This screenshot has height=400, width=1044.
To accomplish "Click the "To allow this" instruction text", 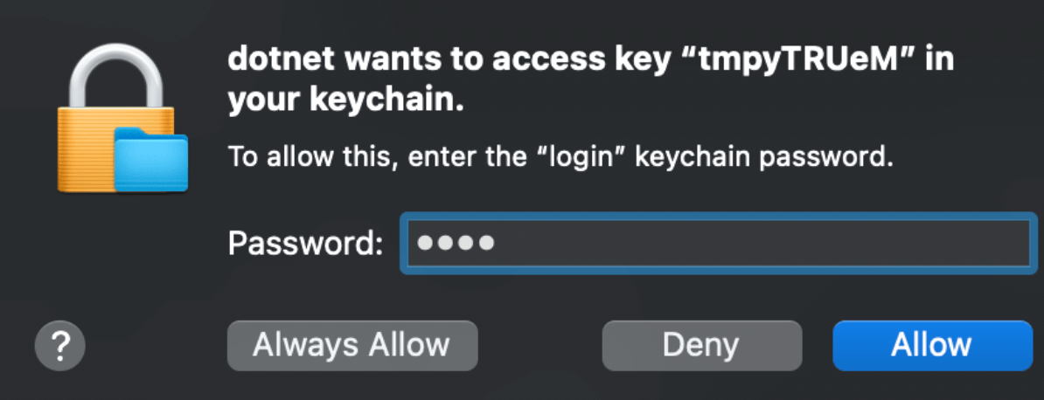I will pyautogui.click(x=312, y=158).
